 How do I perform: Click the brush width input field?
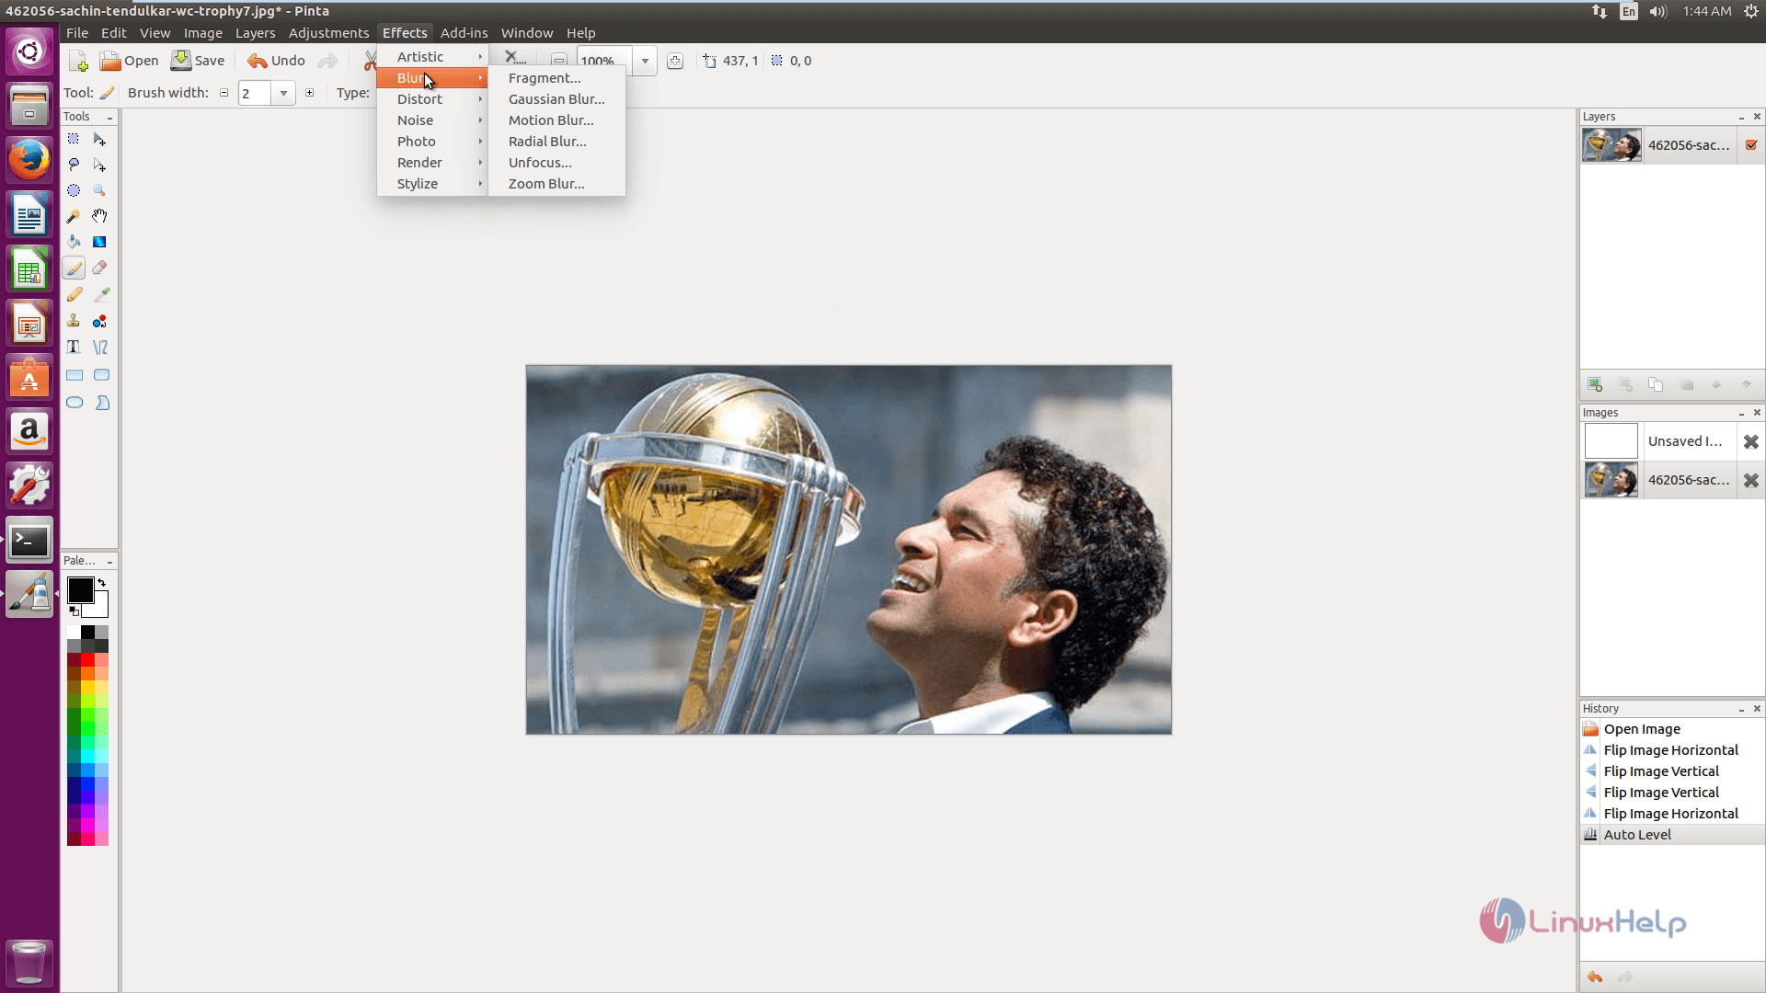coord(255,93)
